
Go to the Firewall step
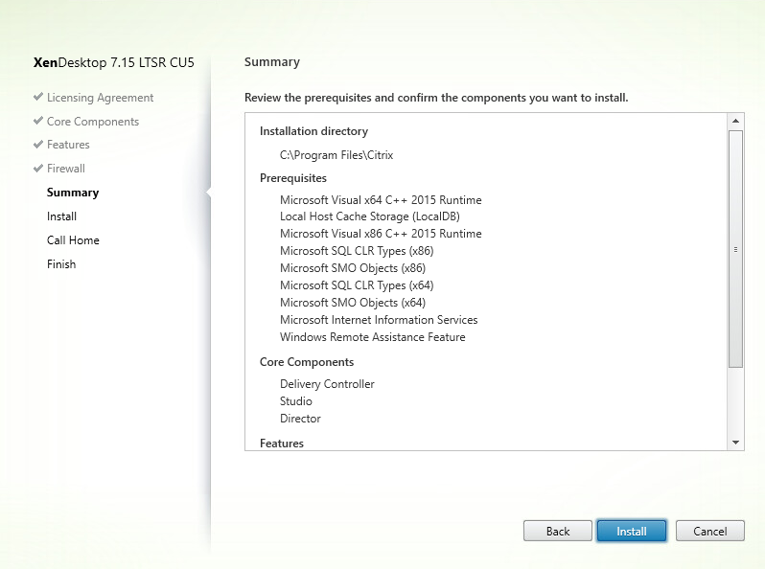point(66,169)
